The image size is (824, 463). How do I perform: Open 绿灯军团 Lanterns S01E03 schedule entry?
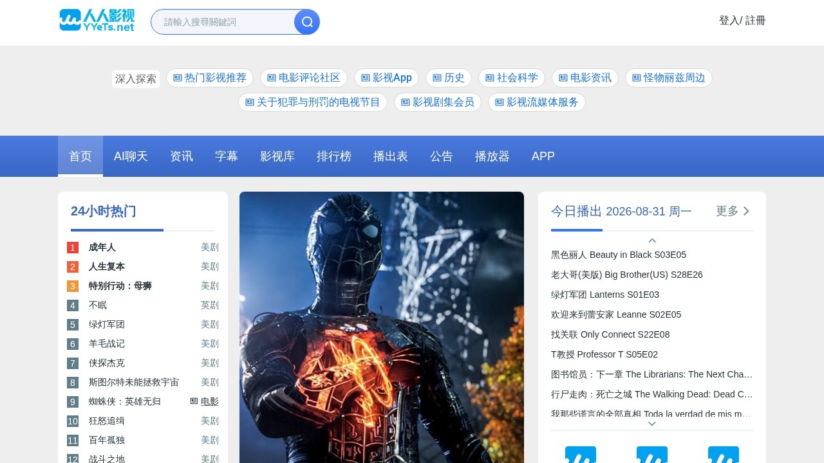[605, 295]
